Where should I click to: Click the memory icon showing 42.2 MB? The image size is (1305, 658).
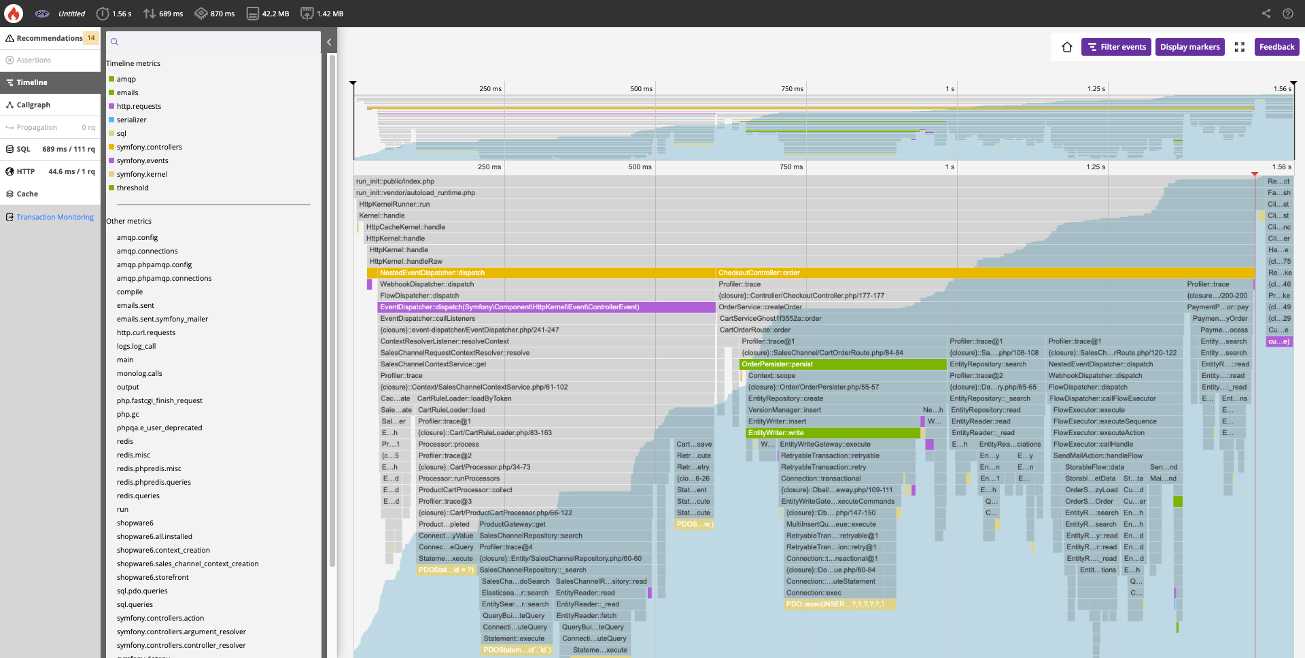[x=253, y=14]
